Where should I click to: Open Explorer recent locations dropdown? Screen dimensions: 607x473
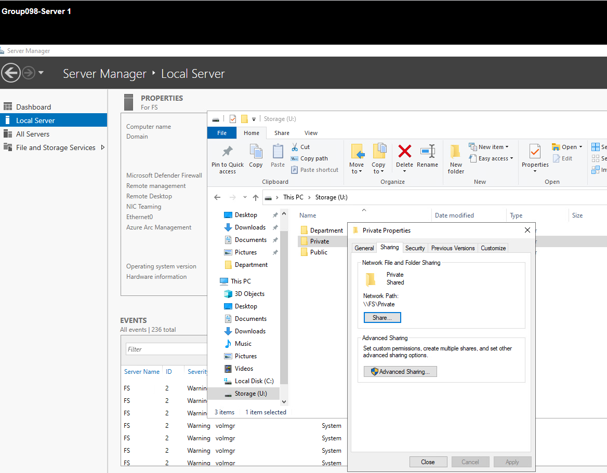tap(245, 197)
